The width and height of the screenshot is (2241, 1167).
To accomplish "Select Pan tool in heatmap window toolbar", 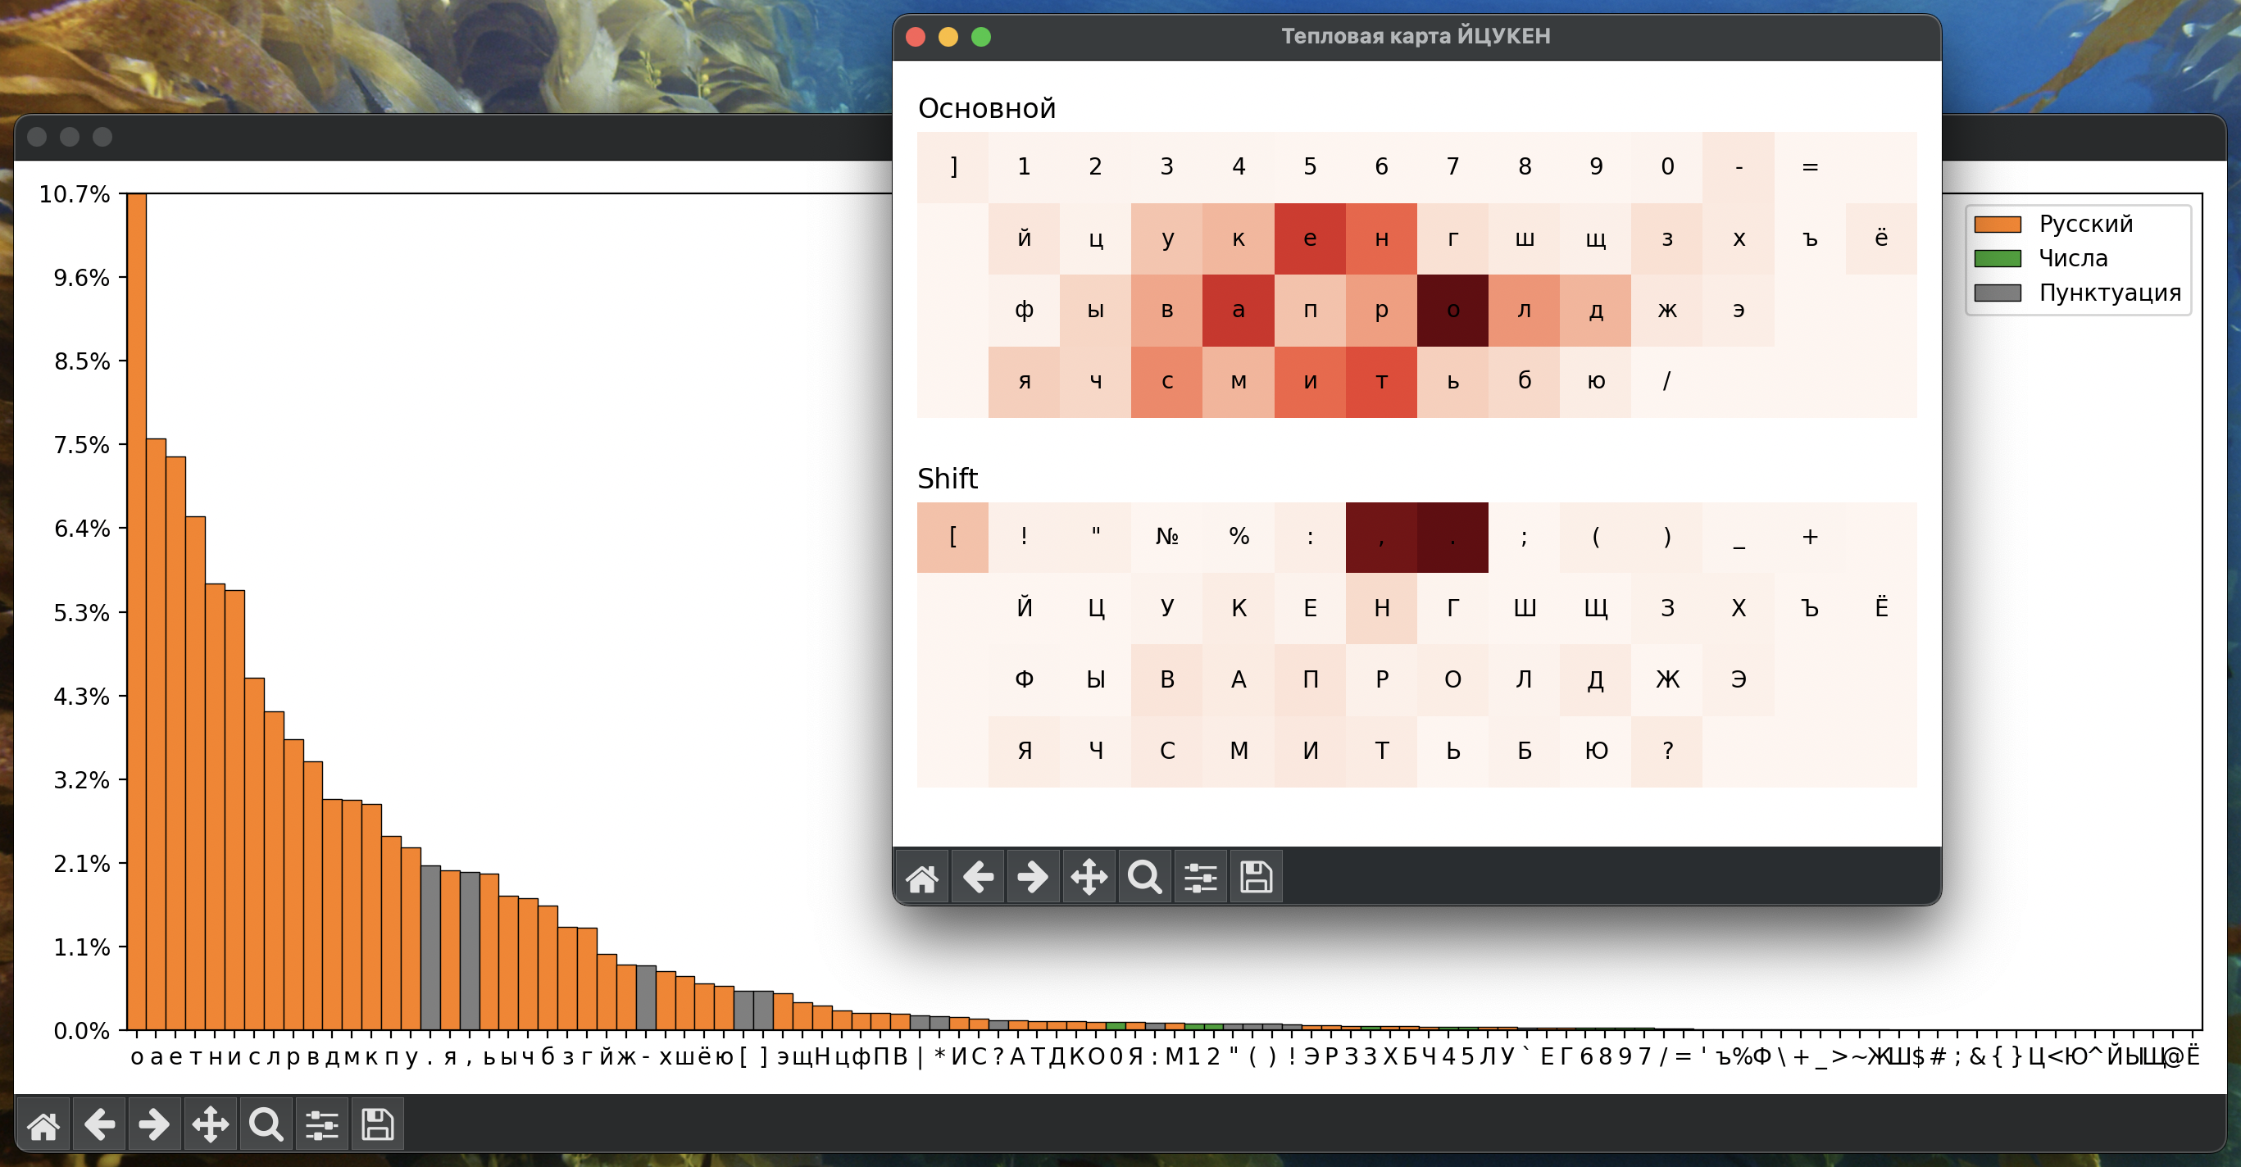I will 1089,877.
